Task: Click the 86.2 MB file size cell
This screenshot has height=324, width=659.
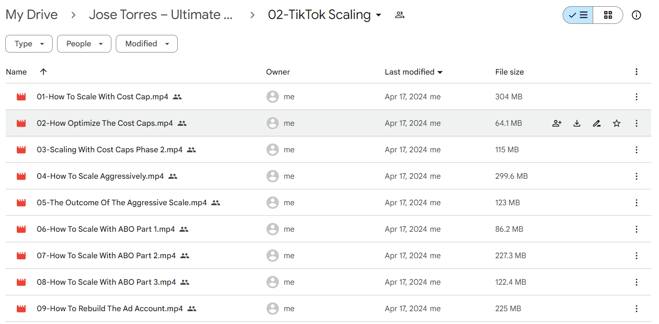Action: pyautogui.click(x=509, y=229)
